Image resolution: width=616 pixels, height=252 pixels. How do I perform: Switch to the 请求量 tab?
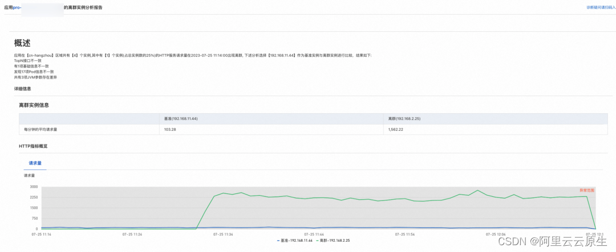coord(35,163)
